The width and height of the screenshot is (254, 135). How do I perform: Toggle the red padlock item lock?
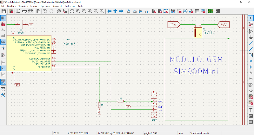[3, 24]
